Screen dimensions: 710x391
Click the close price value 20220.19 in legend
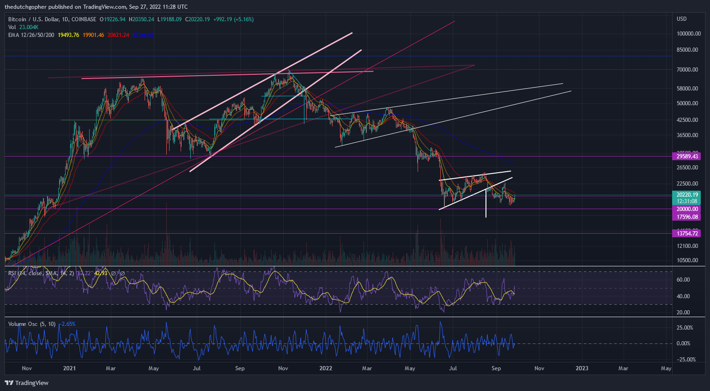tap(199, 19)
